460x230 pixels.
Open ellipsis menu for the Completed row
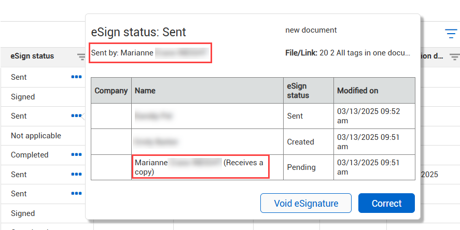76,154
